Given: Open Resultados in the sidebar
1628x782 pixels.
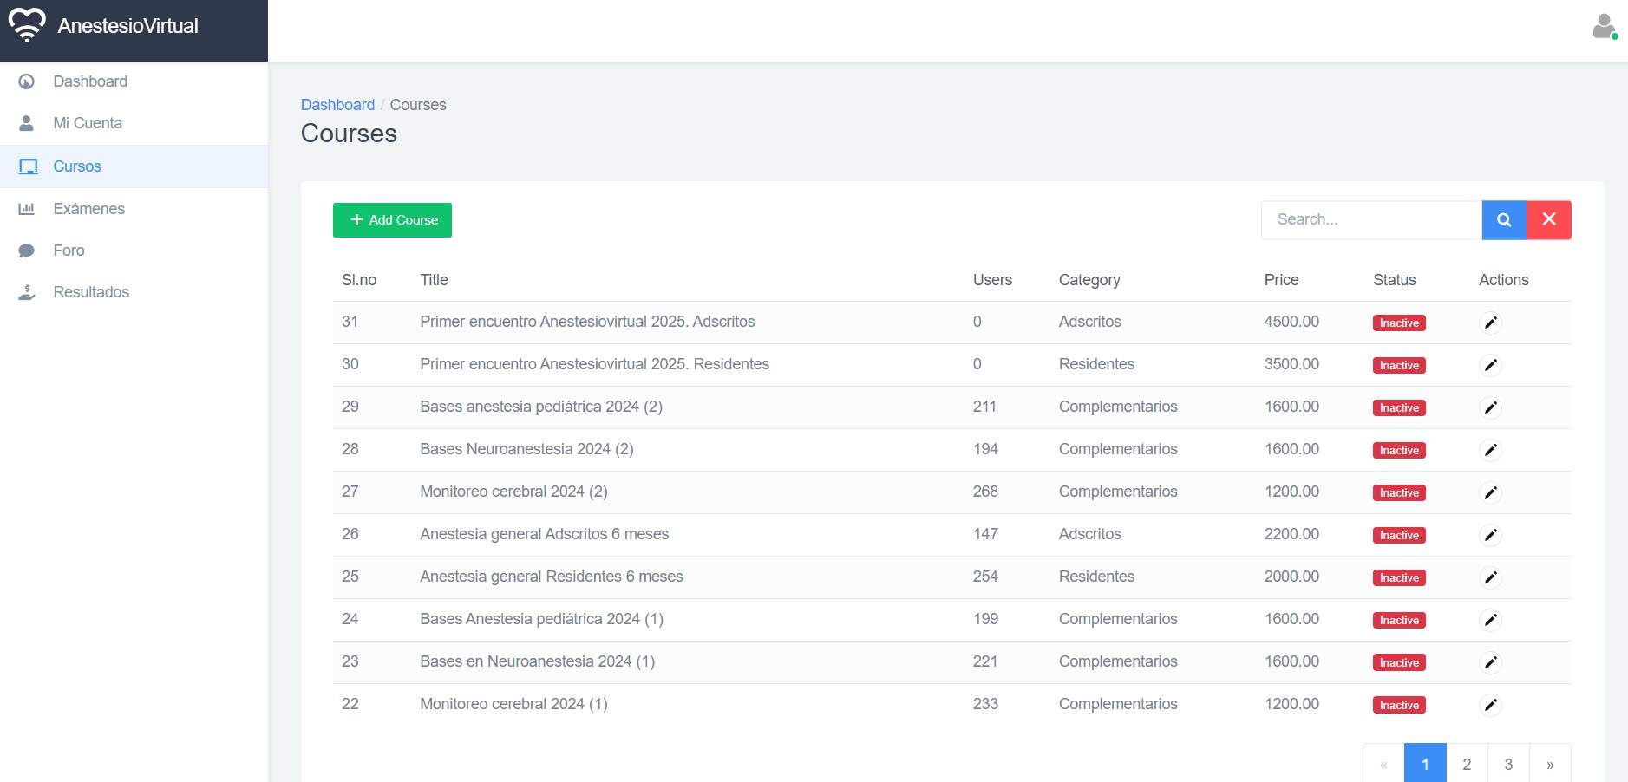Looking at the screenshot, I should pos(91,292).
